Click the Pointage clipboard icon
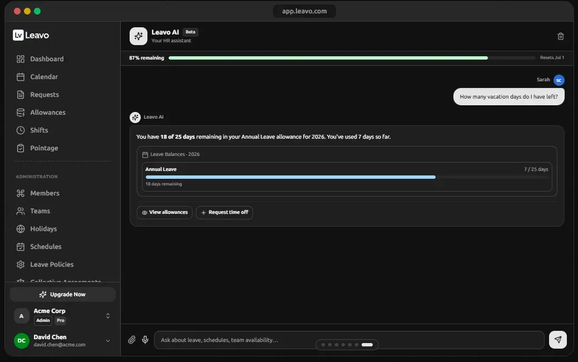The height and width of the screenshot is (362, 578). click(21, 148)
